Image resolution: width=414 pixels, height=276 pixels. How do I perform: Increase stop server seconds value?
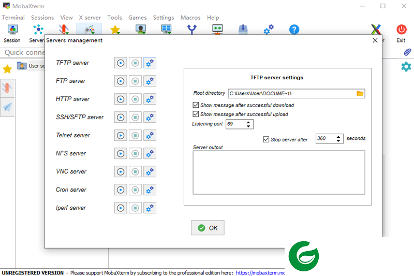coord(338,137)
